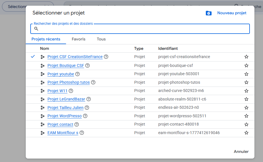The width and height of the screenshot is (263, 162).
Task: Click identifier projet-contact-480018
Action: [178, 124]
